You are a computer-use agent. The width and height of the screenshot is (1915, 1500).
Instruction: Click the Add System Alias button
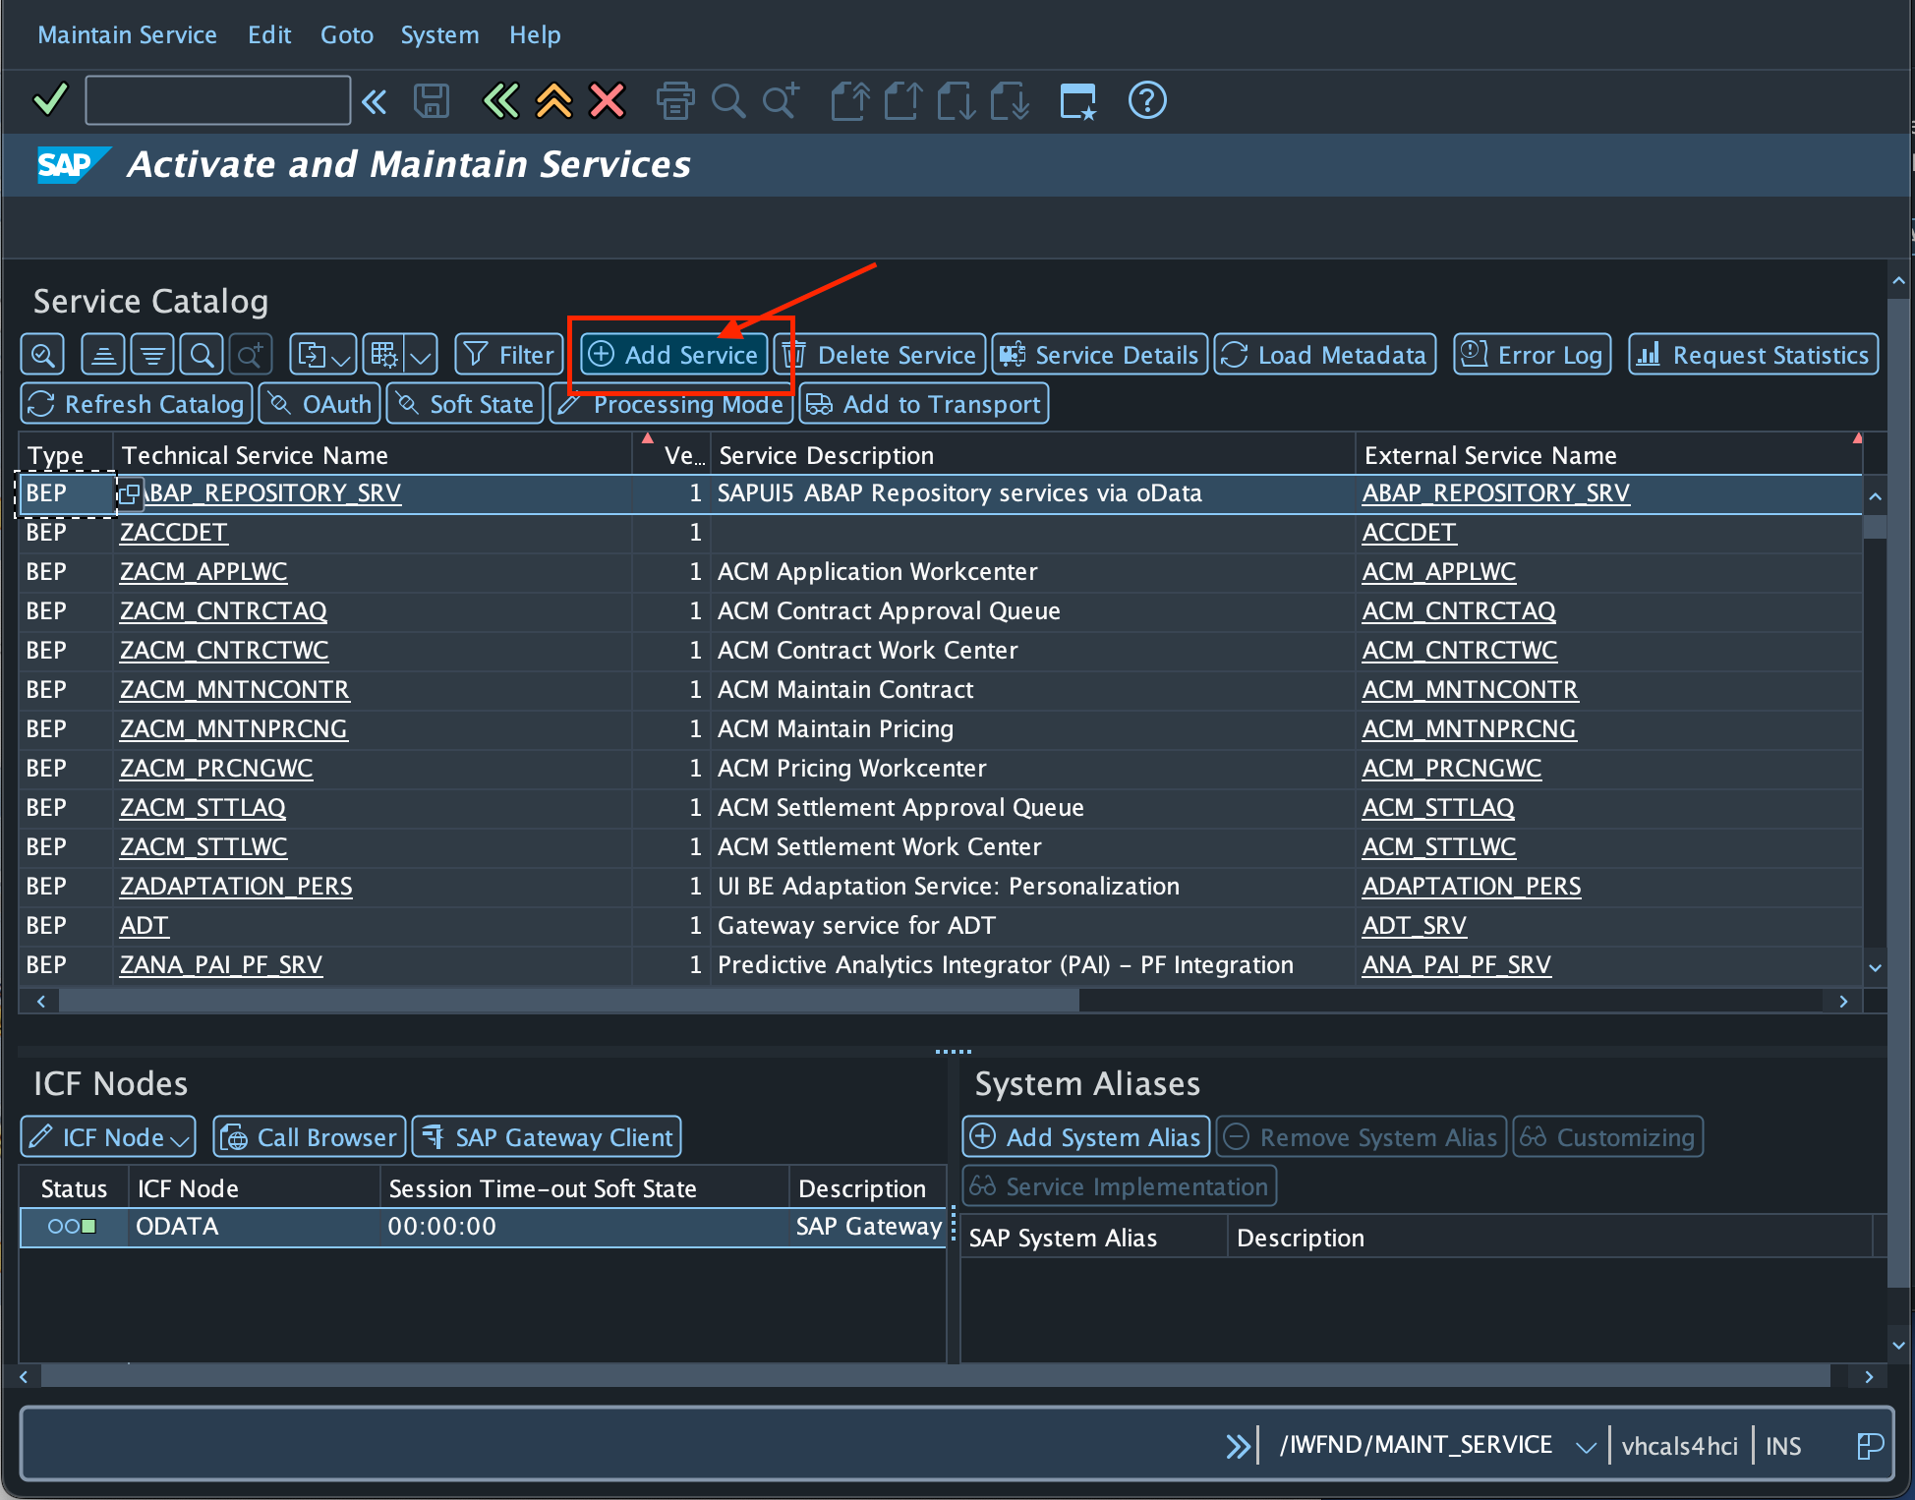pos(1085,1137)
